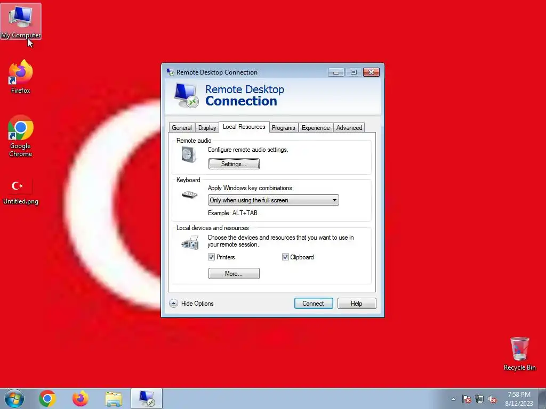Click the Connect button
546x409 pixels.
pyautogui.click(x=314, y=303)
